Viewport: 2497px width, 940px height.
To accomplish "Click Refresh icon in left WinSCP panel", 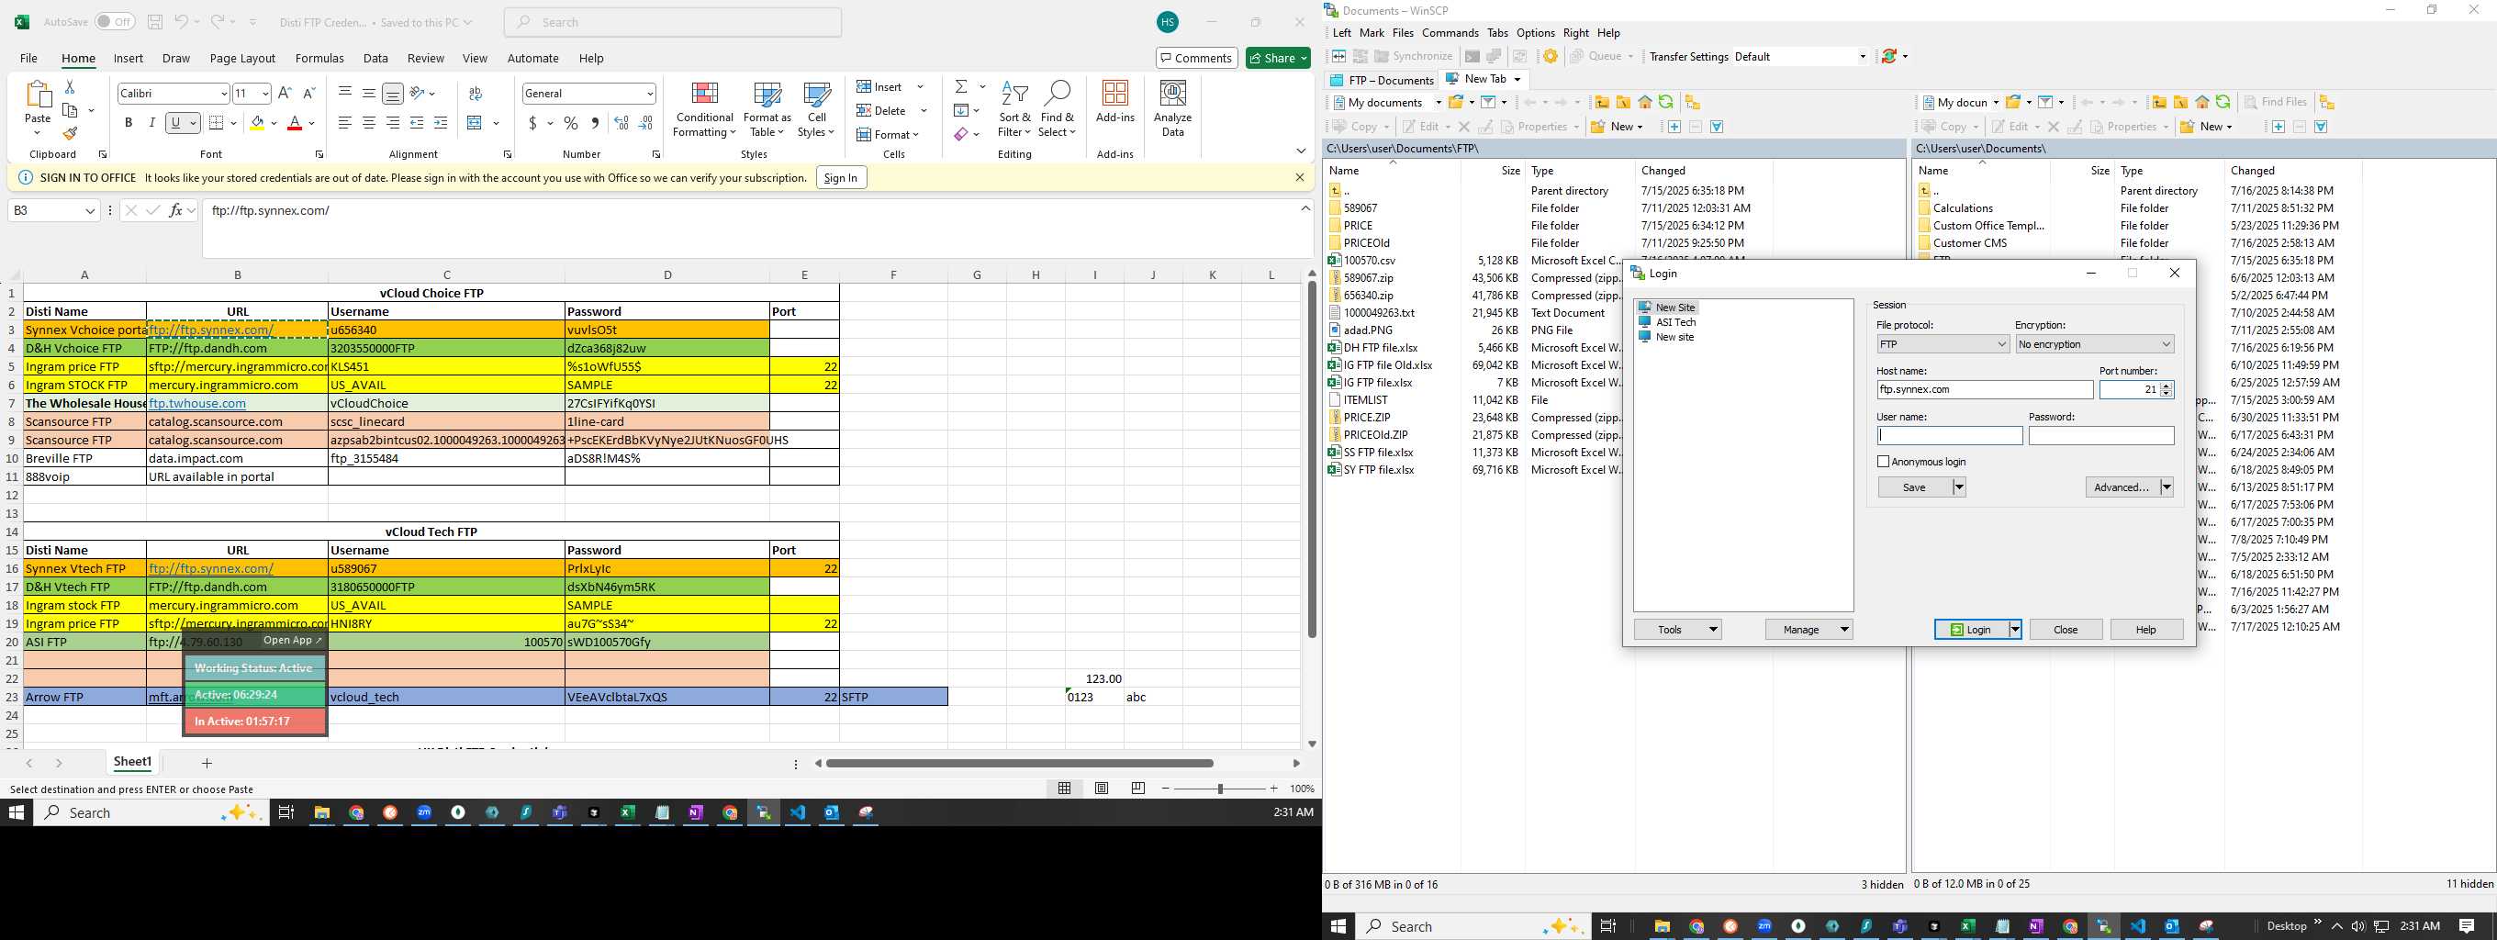I will pos(1665,102).
